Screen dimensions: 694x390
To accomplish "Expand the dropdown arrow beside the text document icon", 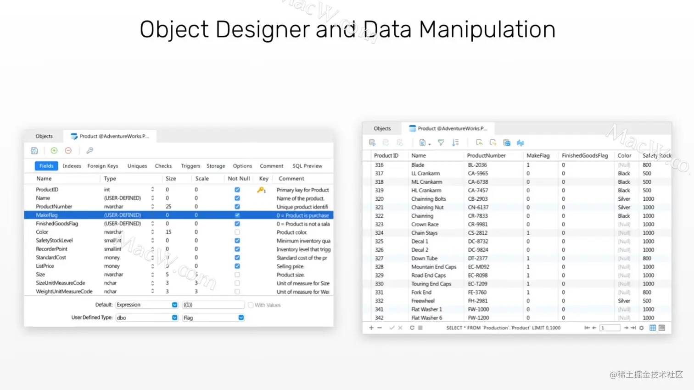I will point(429,144).
